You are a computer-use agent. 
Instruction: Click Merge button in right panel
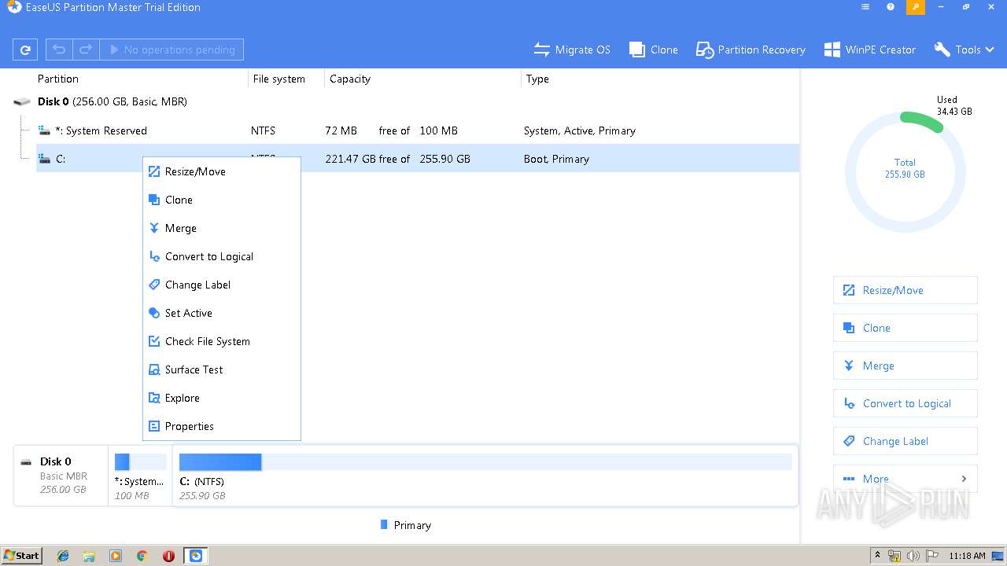(x=905, y=366)
